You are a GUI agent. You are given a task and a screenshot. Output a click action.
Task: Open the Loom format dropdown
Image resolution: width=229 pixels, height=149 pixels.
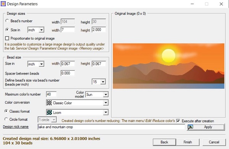[x=77, y=112]
